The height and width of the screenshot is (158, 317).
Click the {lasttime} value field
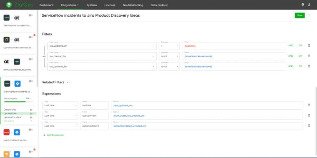point(234,46)
